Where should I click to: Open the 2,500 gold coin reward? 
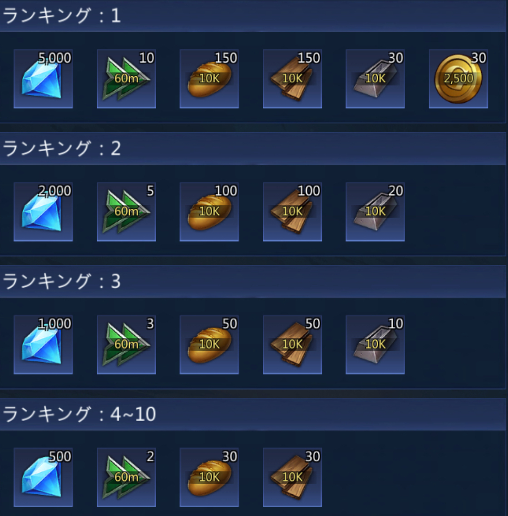(459, 79)
